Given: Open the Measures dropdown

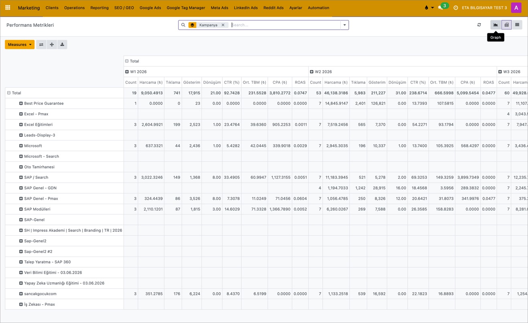Looking at the screenshot, I should pos(20,44).
